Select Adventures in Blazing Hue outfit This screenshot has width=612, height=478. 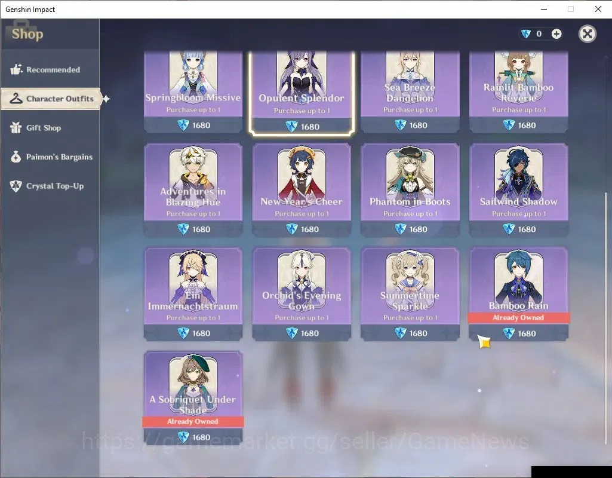coord(193,189)
